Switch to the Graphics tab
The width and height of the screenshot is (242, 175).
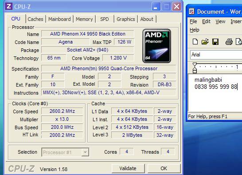(x=125, y=19)
